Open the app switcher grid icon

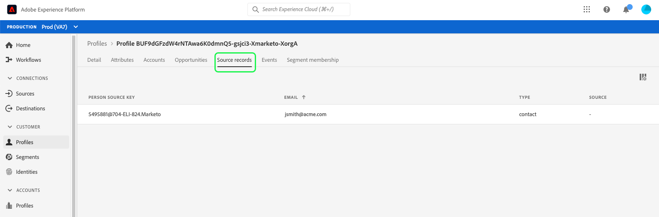[587, 9]
